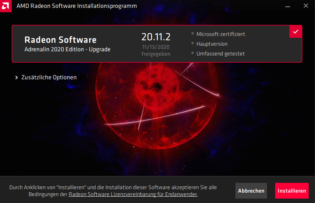Close the AMD installer window
315x203 pixels.
pos(306,6)
